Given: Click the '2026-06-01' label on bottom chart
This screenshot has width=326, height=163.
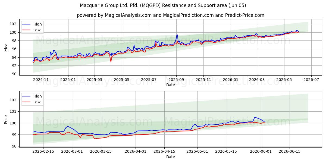Looking at the screenshot, I should (x=261, y=152).
